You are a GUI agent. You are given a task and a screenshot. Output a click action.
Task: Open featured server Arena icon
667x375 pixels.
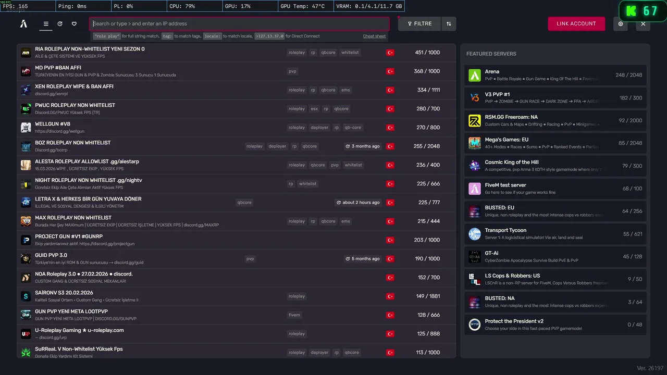[x=475, y=75]
